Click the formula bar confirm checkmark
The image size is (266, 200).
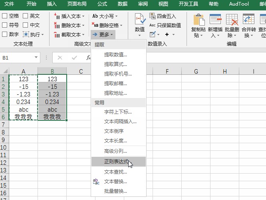(74, 58)
